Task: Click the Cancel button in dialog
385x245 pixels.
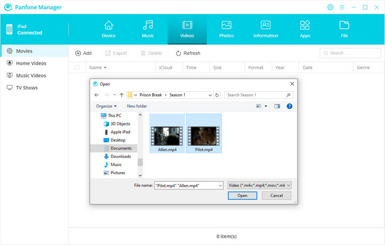Action: coord(276,196)
